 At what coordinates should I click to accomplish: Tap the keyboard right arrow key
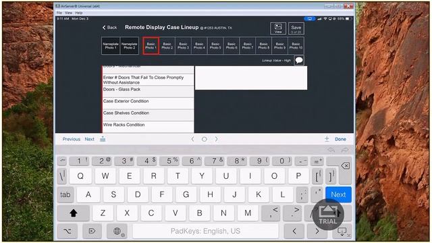coord(317,231)
